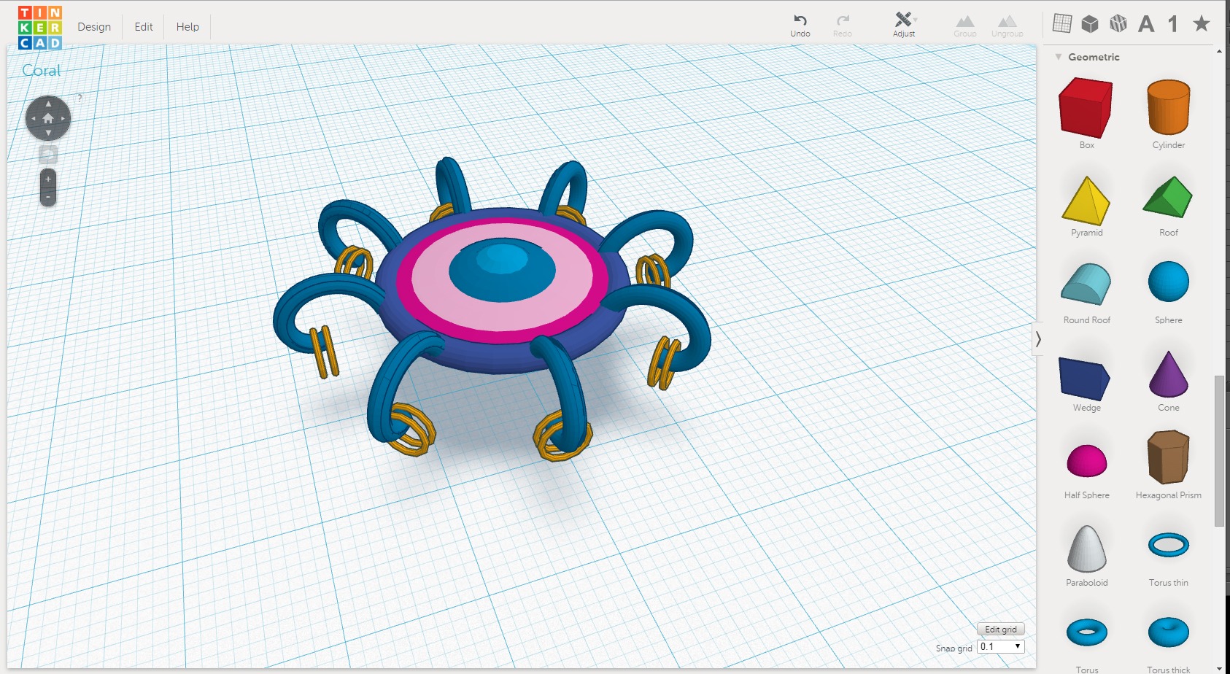The height and width of the screenshot is (674, 1230).
Task: Collapse the Geometric shapes section
Action: pyautogui.click(x=1059, y=57)
